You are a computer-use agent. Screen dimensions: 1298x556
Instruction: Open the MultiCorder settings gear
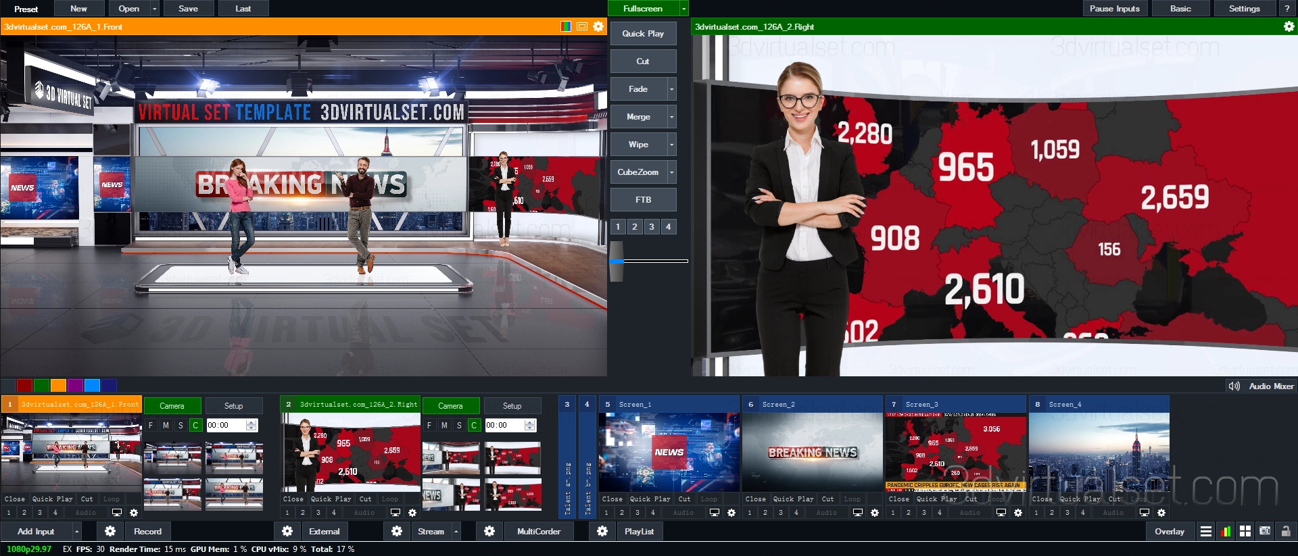[489, 532]
